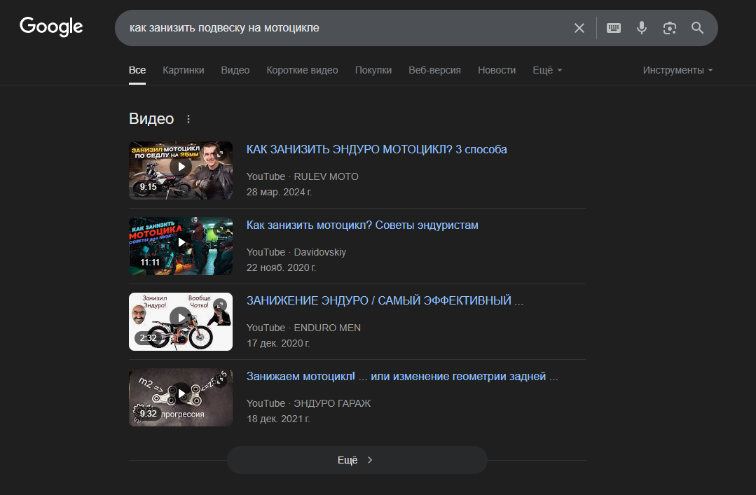Open link ЗАНИЖЕНИЕ ЭНДУРО / САМЫЙ ЭФФЕКТИВНЫЙ
Screen dimensions: 756x495
[385, 301]
